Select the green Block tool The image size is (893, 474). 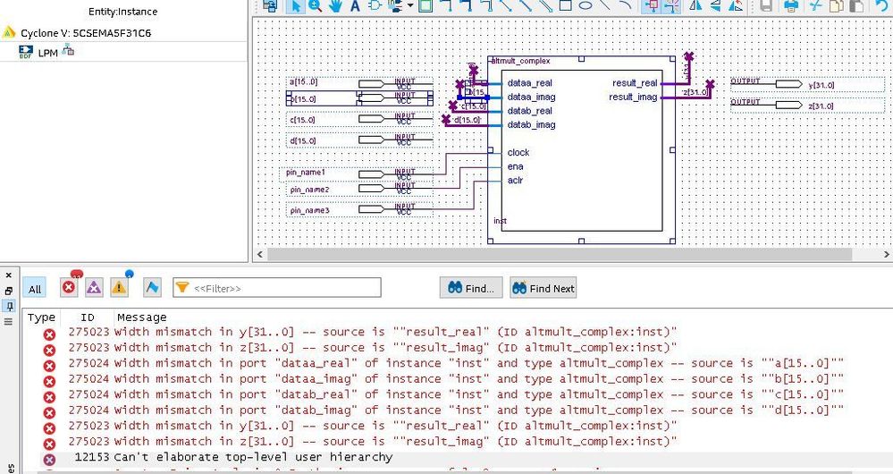pos(425,5)
